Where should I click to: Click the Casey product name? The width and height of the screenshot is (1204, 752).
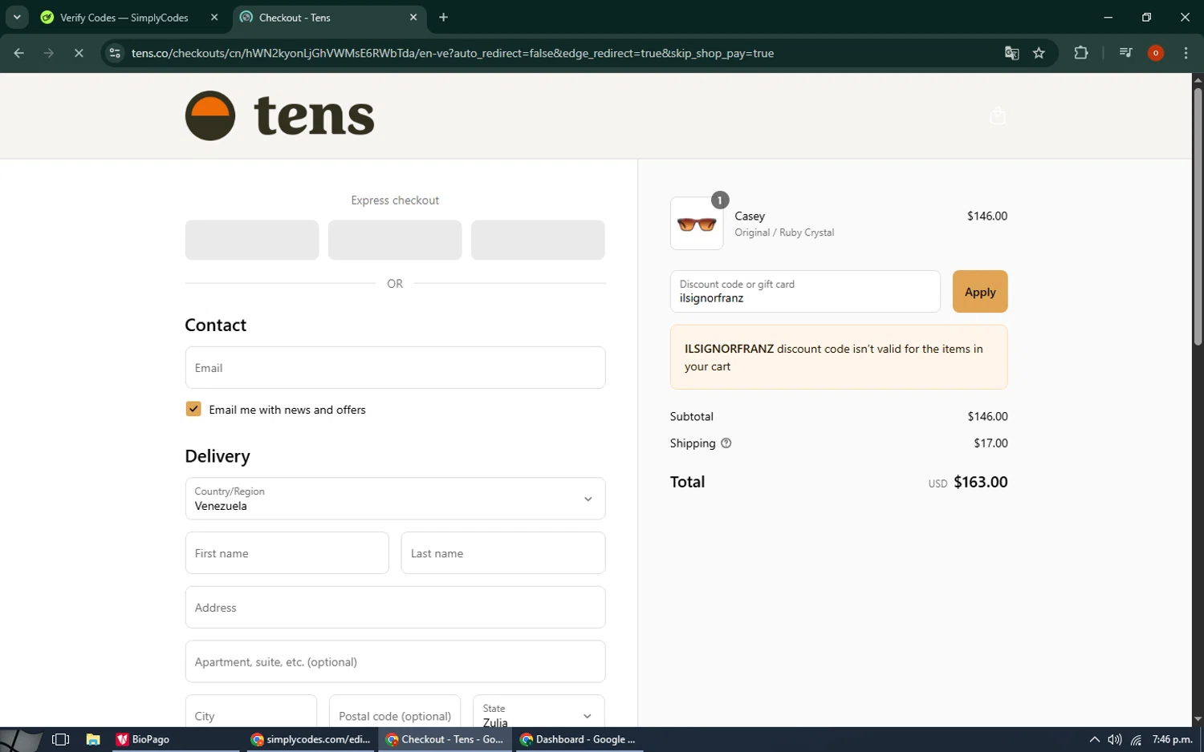coord(750,216)
